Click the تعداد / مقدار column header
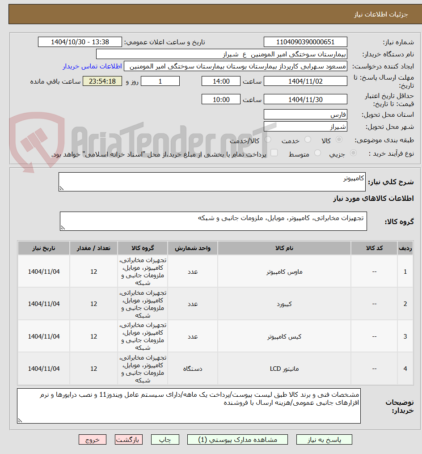 point(93,248)
